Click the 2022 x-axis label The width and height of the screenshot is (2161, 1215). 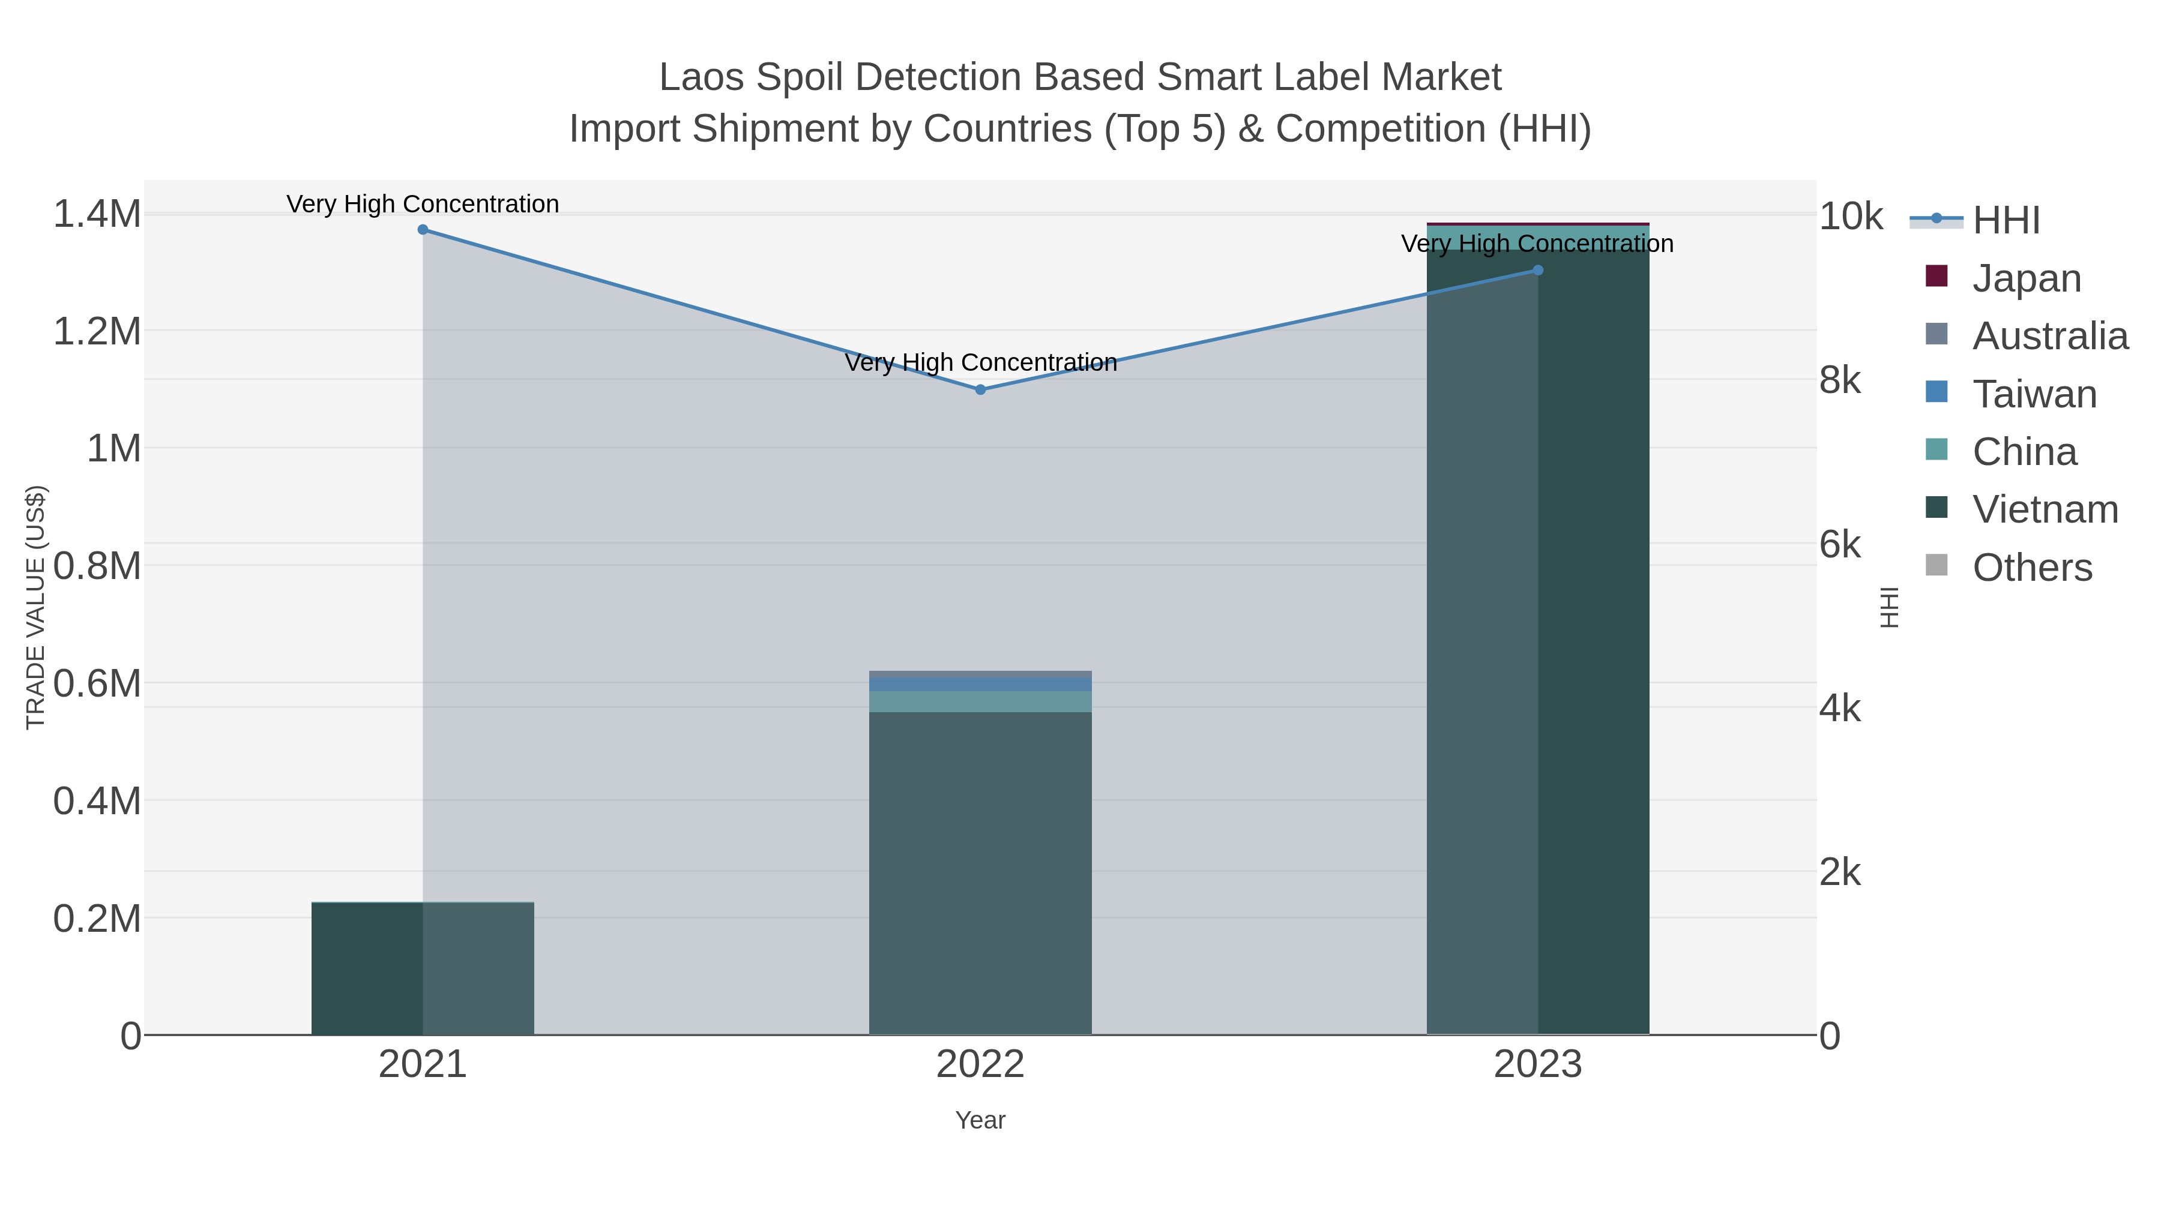(x=981, y=1065)
